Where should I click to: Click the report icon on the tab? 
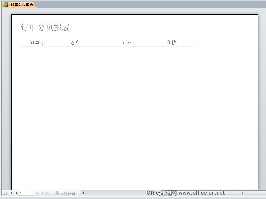6,5
